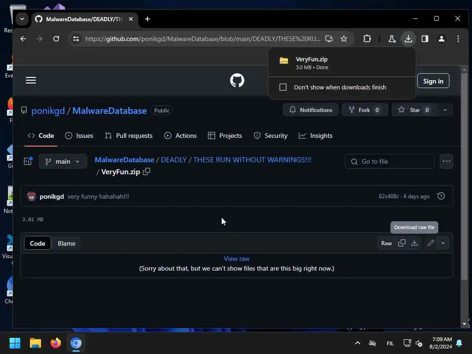
Task: Toggle the Chrome downloads icon
Action: pos(408,39)
